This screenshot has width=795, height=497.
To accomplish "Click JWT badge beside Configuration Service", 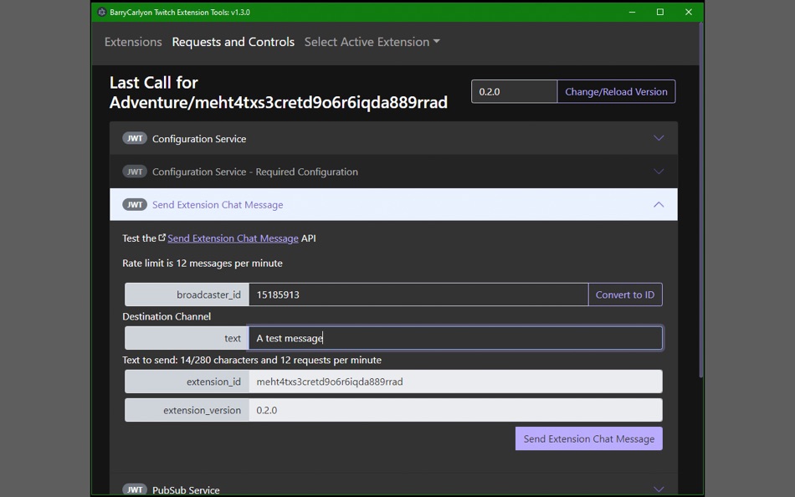I will coord(135,138).
